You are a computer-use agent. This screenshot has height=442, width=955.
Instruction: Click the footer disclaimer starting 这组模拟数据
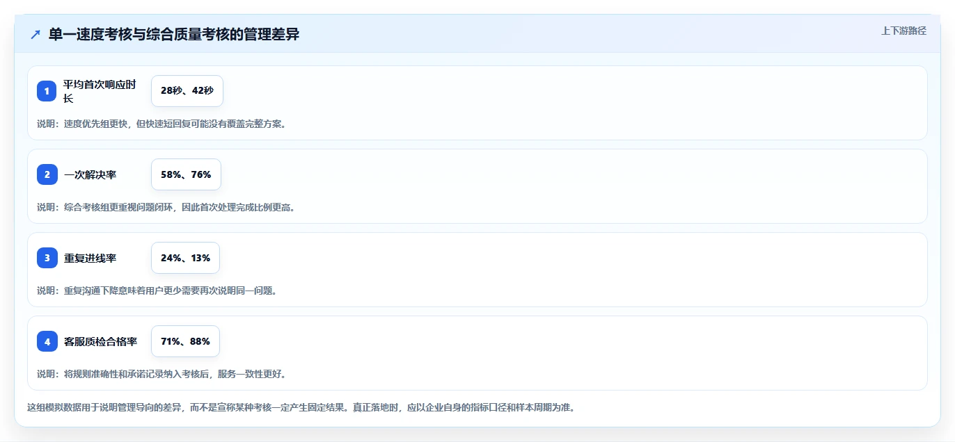[301, 407]
